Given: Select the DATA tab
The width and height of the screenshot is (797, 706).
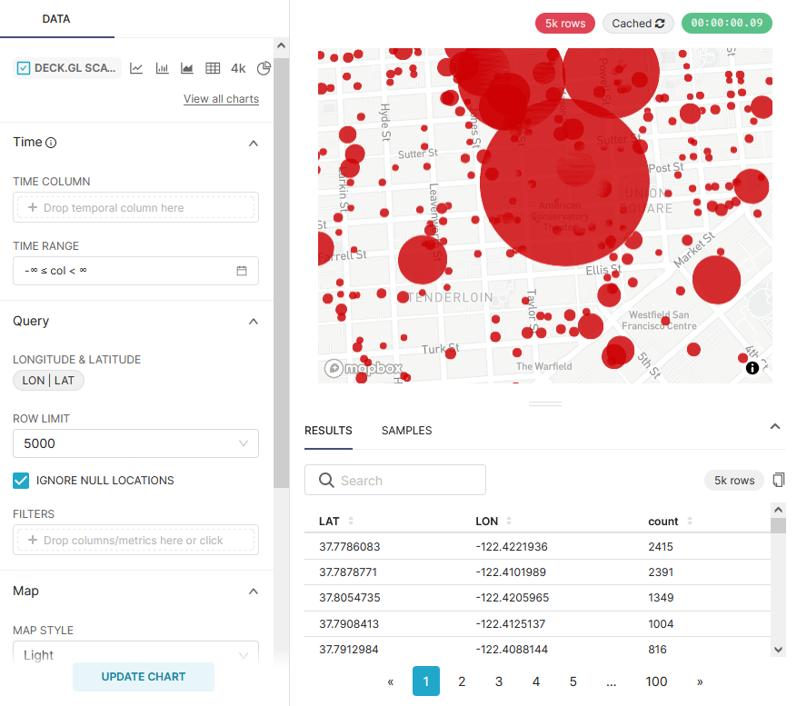Looking at the screenshot, I should (x=57, y=18).
